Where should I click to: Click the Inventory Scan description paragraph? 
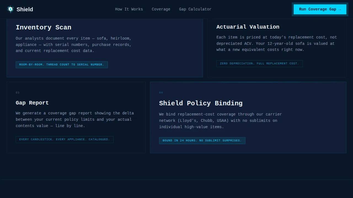[74, 45]
